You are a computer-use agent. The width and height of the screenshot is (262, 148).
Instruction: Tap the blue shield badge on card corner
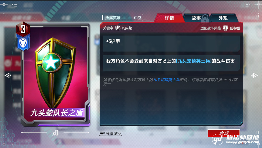[23, 43]
